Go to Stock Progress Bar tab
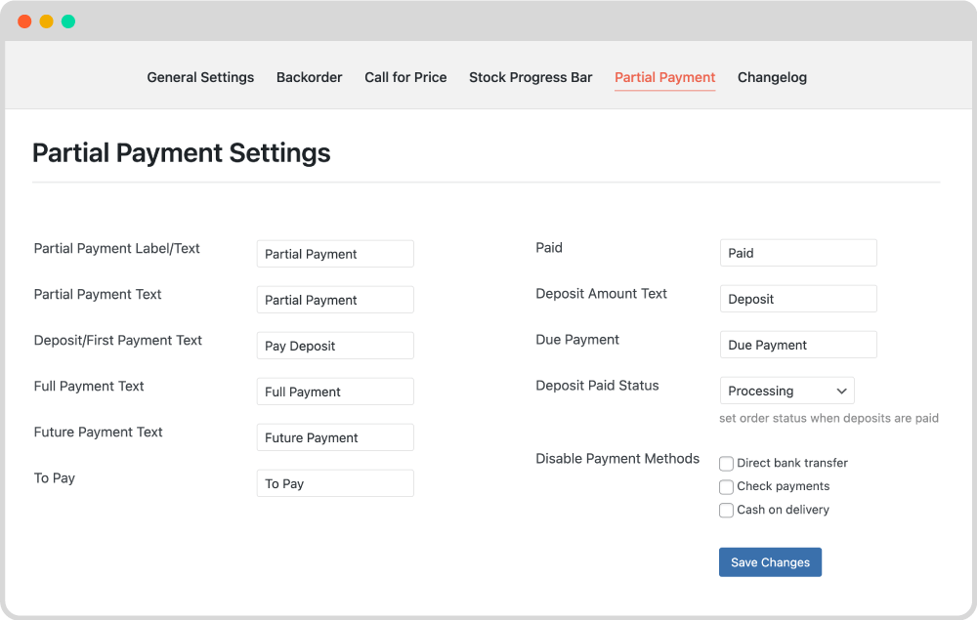977x620 pixels. coord(531,77)
